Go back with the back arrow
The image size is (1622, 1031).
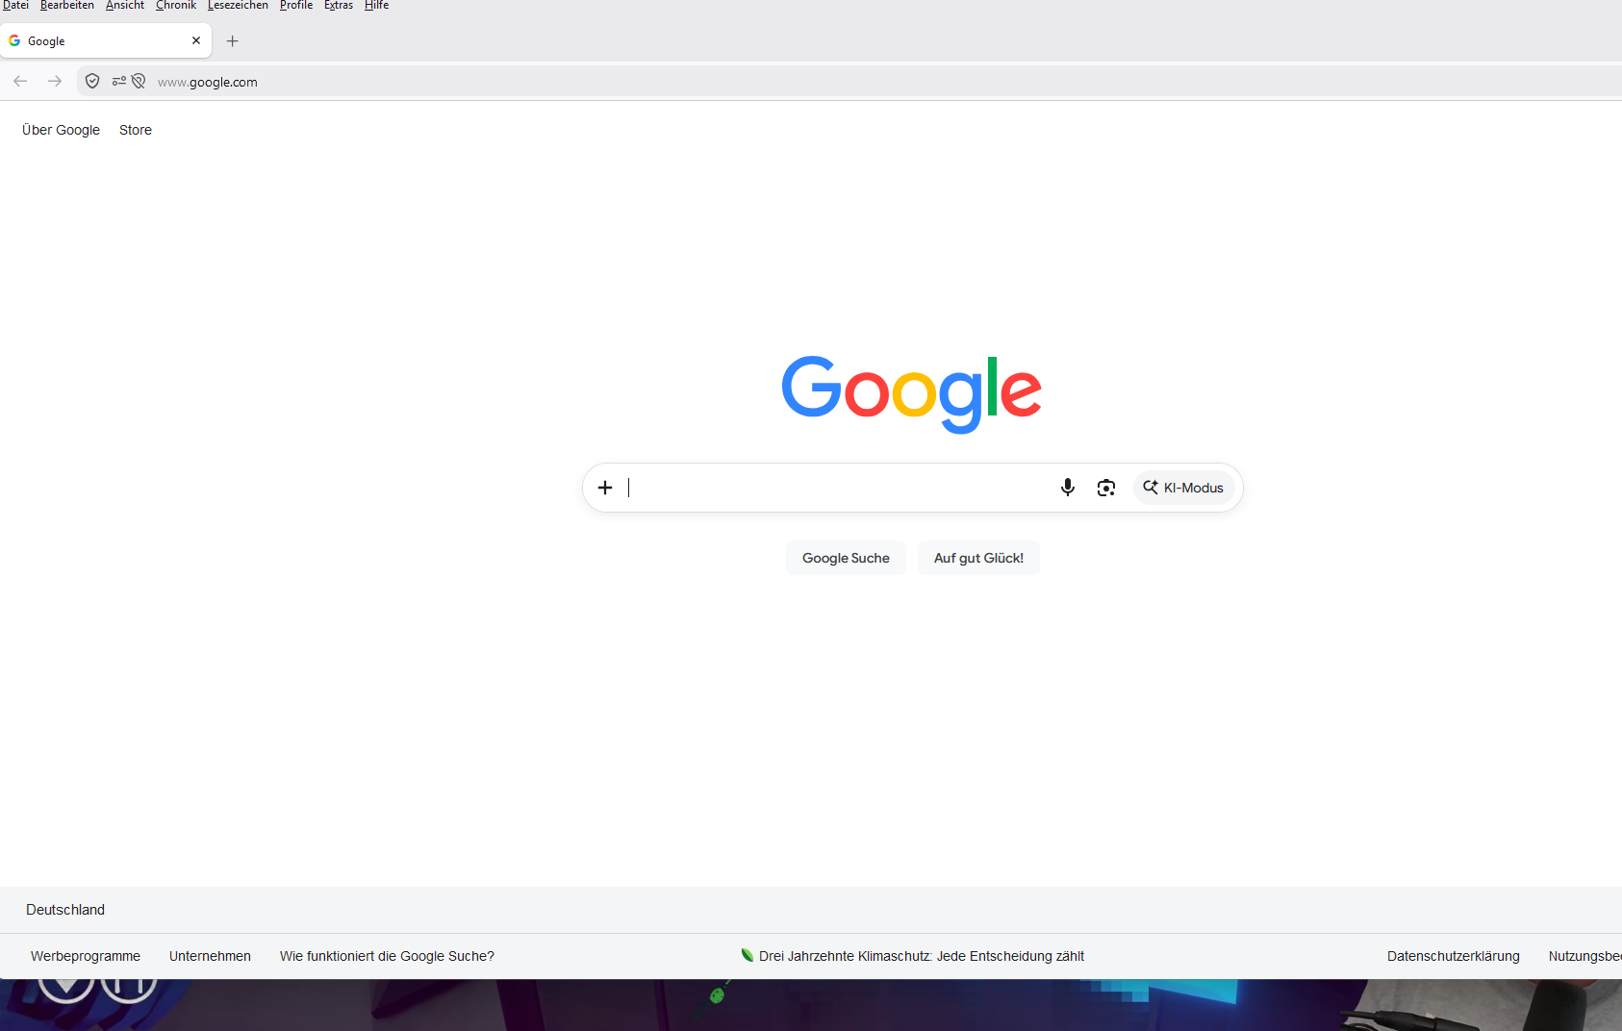pyautogui.click(x=20, y=82)
